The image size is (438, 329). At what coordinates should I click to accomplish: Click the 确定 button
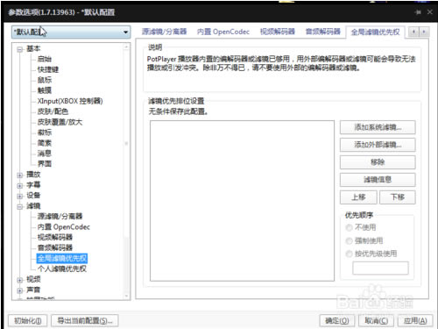coord(337,321)
